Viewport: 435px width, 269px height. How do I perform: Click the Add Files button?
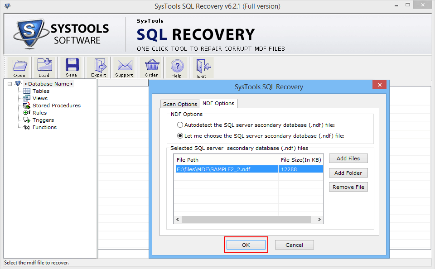(348, 159)
